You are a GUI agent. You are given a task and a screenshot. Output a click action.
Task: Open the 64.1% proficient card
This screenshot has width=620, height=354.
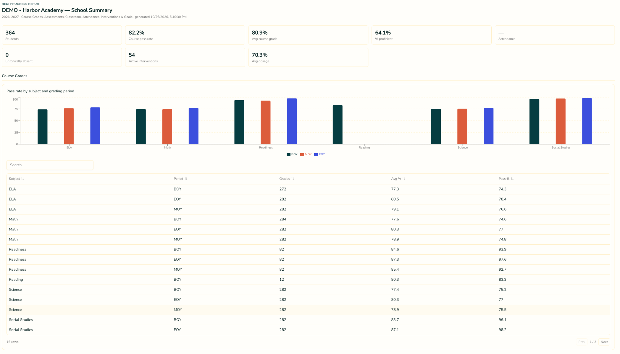[431, 35]
